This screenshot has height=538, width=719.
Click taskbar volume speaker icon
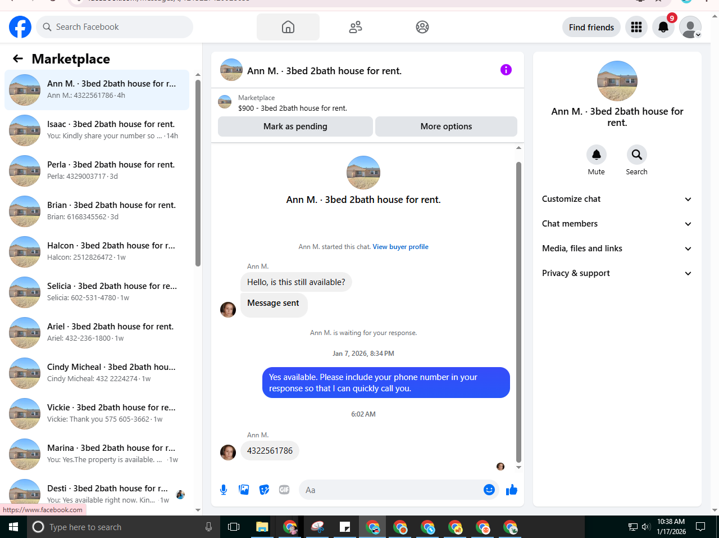click(646, 527)
